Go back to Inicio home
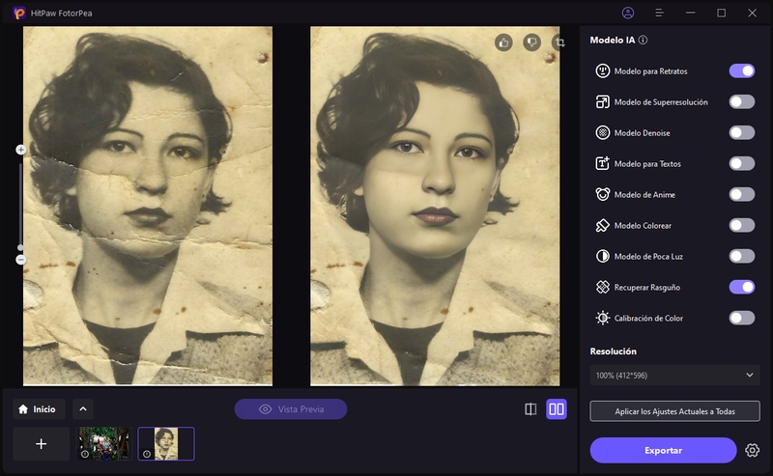 [x=39, y=409]
